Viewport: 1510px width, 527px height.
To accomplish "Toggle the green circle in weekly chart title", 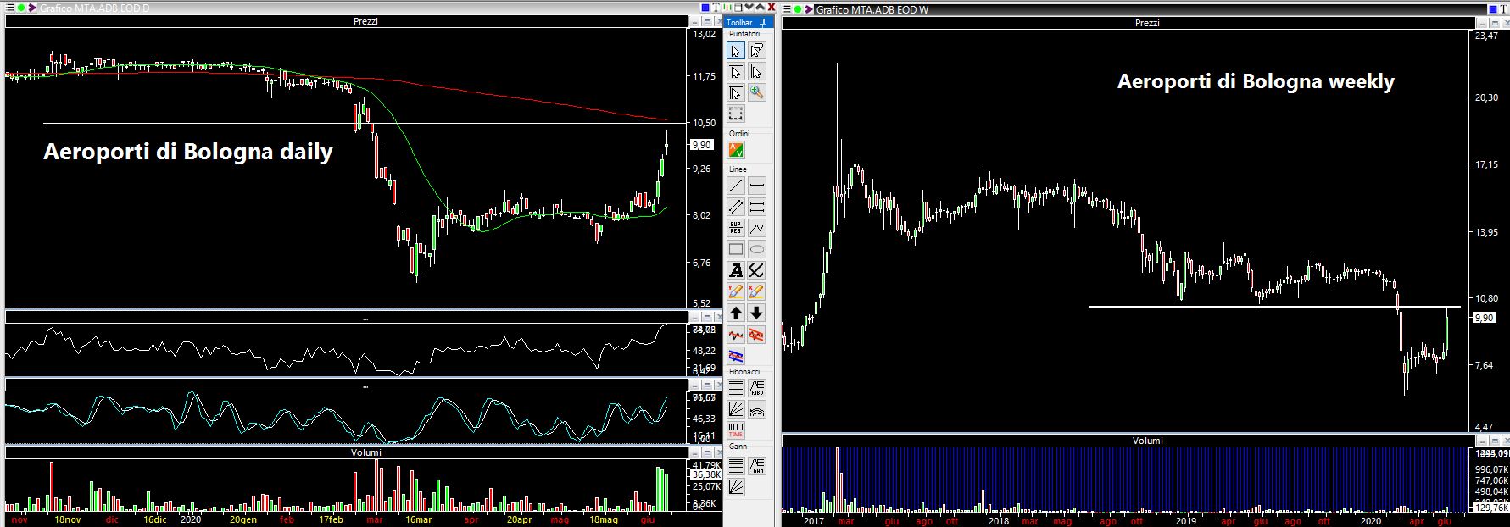I will point(798,9).
